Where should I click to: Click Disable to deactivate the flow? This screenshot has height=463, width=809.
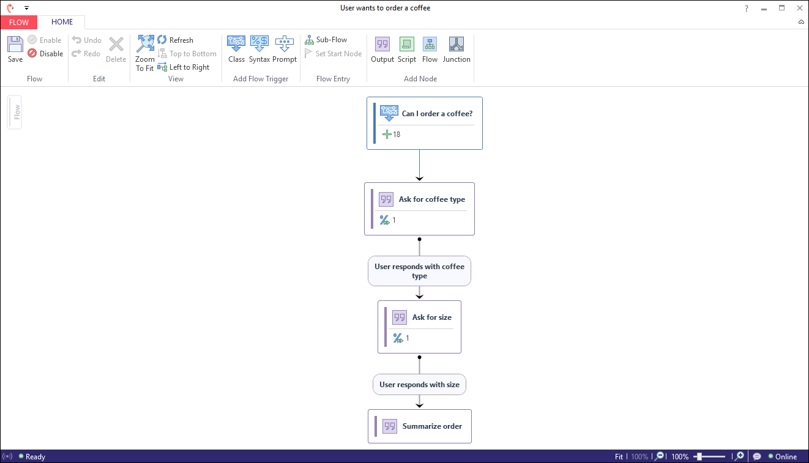pos(45,54)
